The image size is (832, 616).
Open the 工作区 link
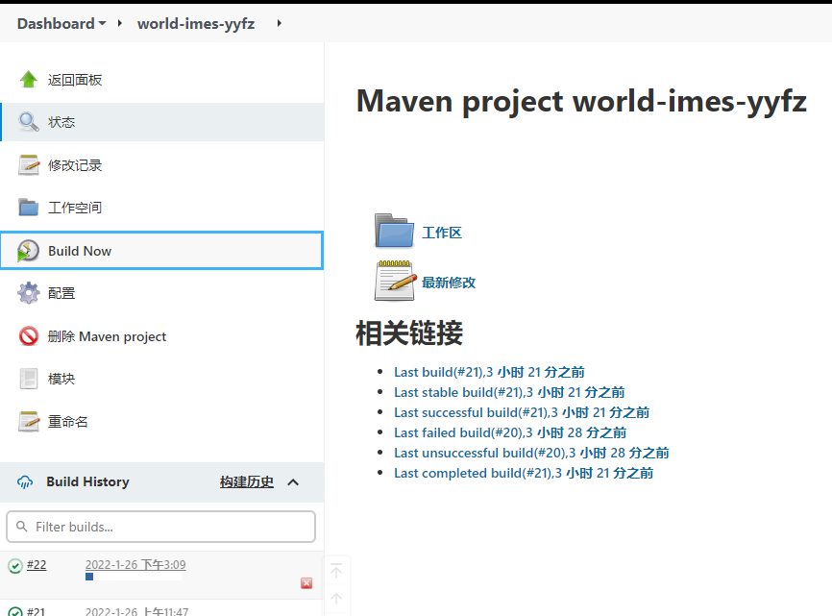coord(442,233)
